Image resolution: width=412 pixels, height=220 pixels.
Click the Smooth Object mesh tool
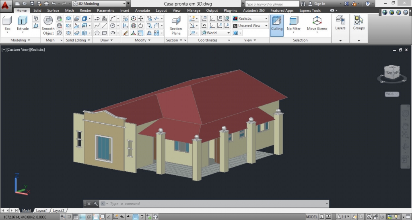[x=48, y=25]
